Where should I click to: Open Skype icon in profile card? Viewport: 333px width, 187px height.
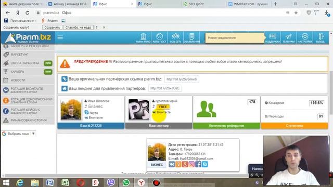pos(204,164)
